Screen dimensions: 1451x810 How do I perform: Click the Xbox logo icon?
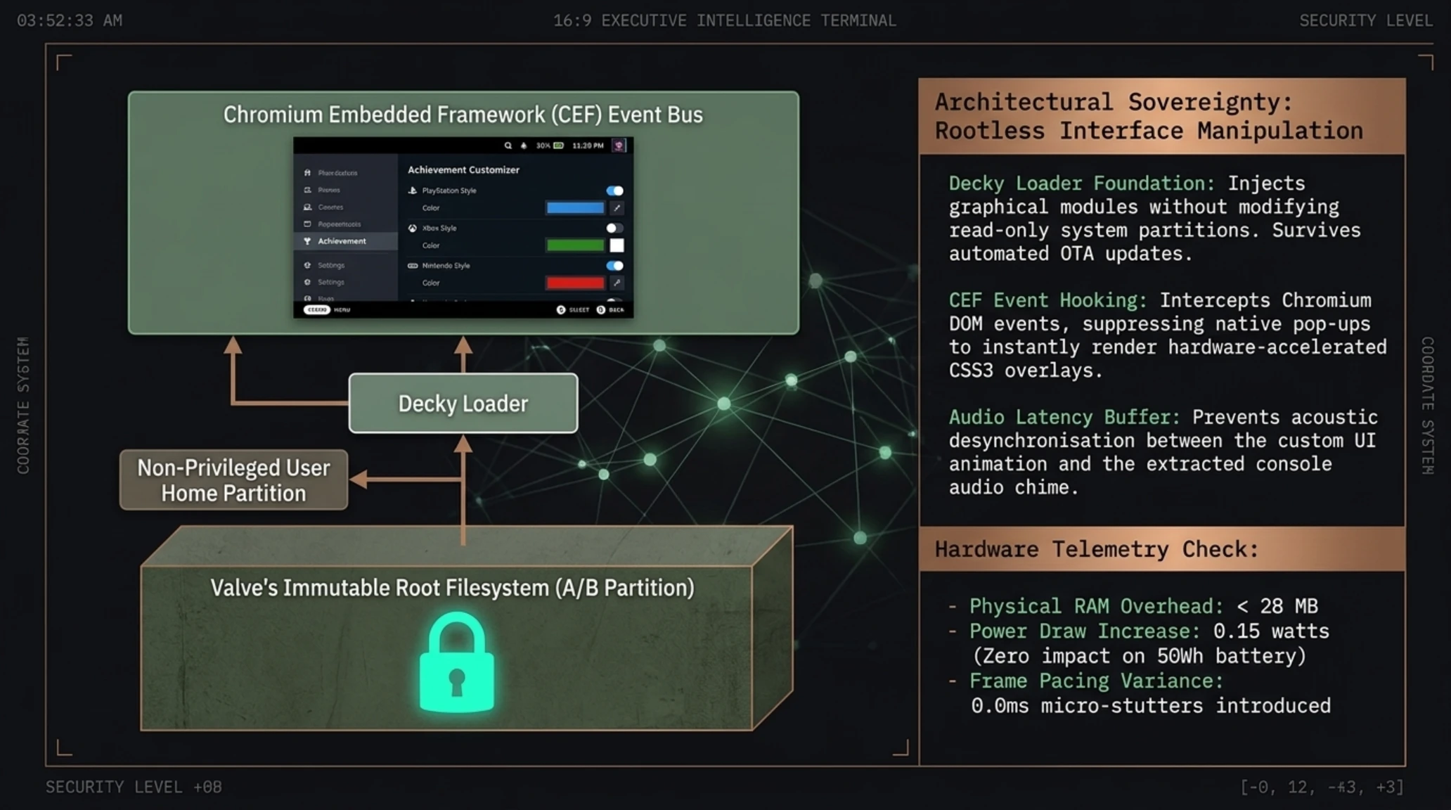pos(413,228)
